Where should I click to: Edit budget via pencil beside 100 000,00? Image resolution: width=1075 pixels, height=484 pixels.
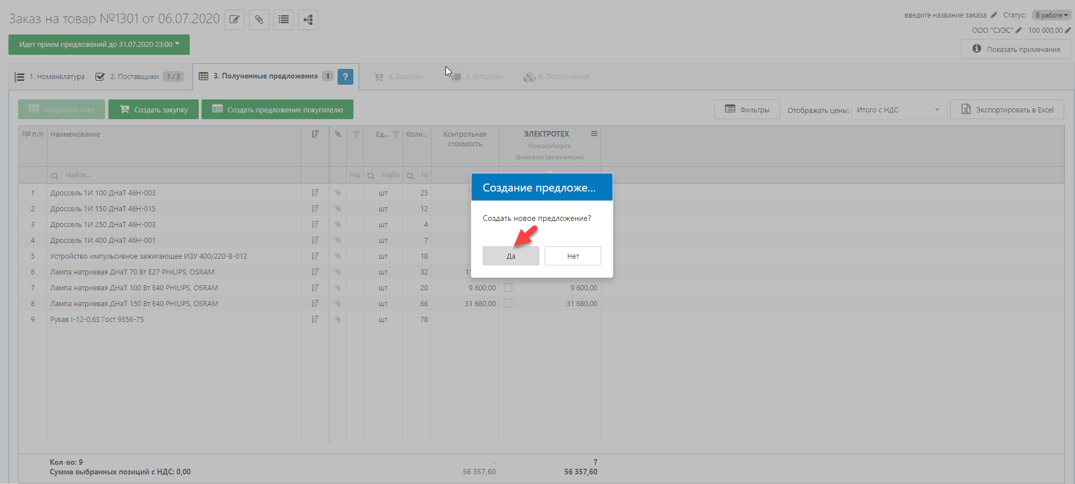click(x=1068, y=30)
